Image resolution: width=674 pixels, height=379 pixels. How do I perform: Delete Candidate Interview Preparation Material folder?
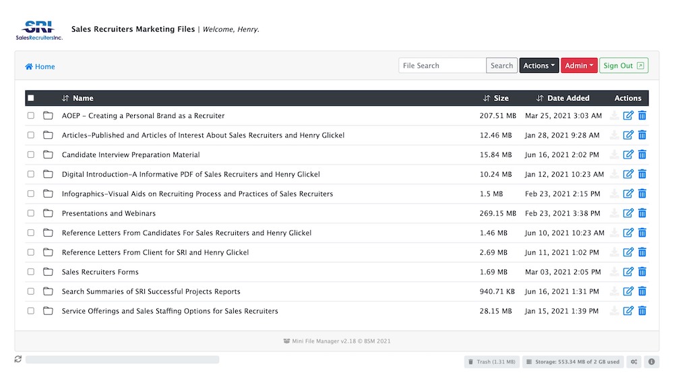(642, 154)
